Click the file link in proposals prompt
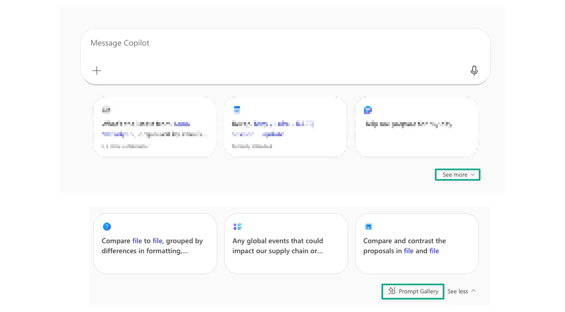Screen dimensions: 565x312 pos(408,251)
